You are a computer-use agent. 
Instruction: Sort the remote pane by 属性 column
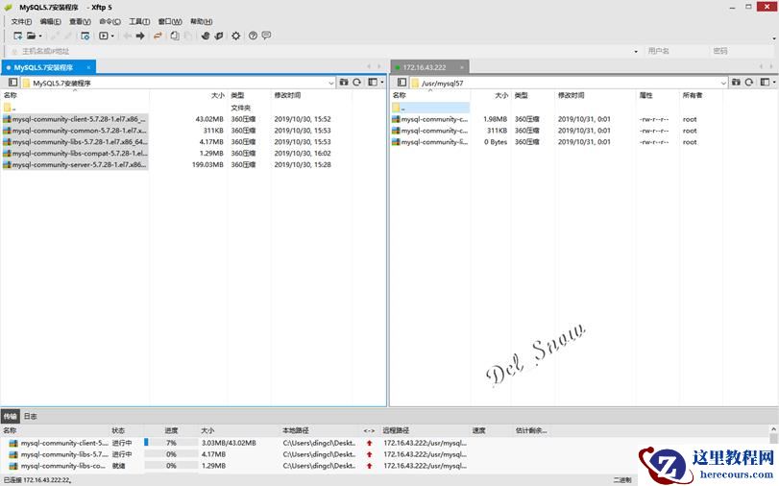click(645, 95)
